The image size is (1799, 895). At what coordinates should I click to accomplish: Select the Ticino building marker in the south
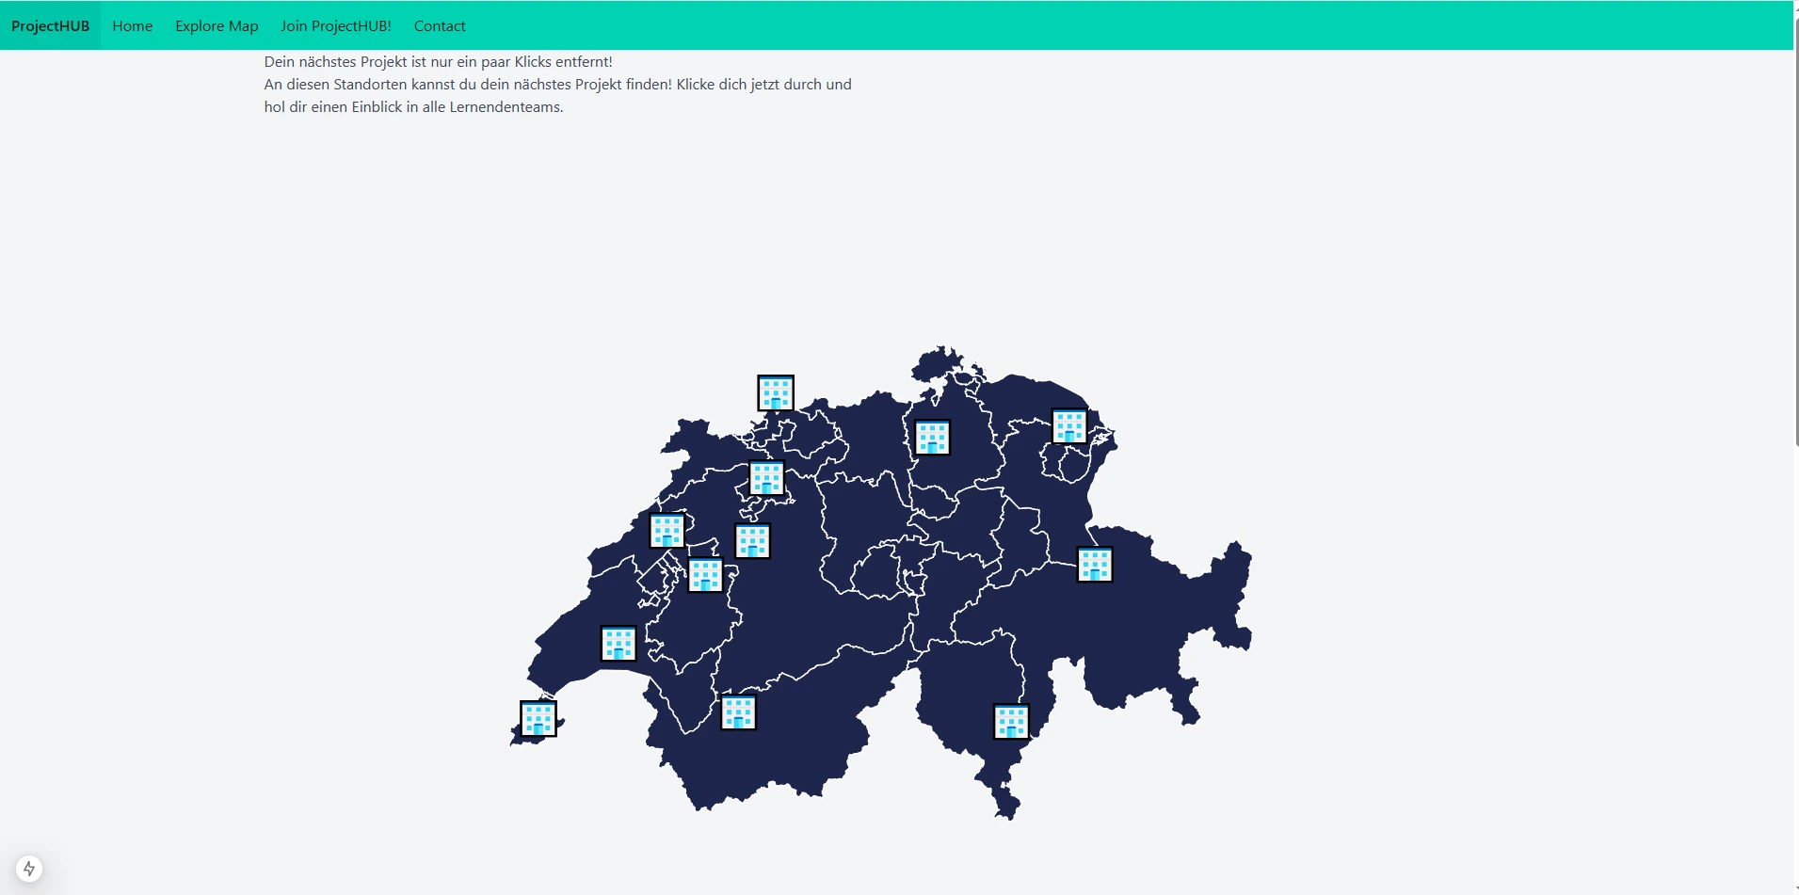[x=1011, y=722]
